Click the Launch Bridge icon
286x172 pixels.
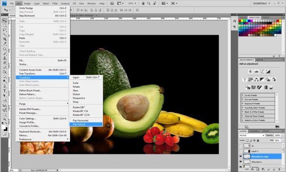(112, 3)
